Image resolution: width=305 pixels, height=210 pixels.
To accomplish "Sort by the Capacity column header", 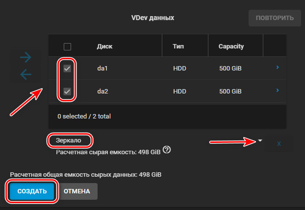I will pos(231,47).
